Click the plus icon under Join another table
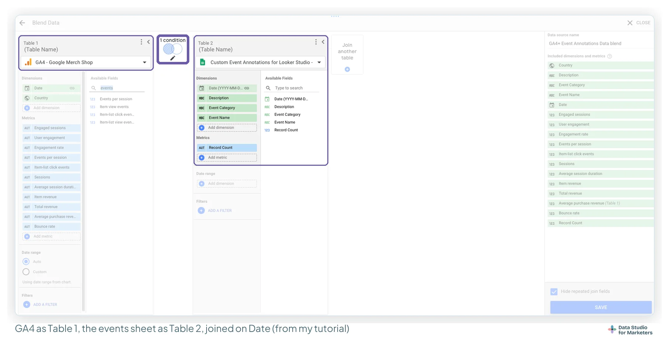 (347, 69)
